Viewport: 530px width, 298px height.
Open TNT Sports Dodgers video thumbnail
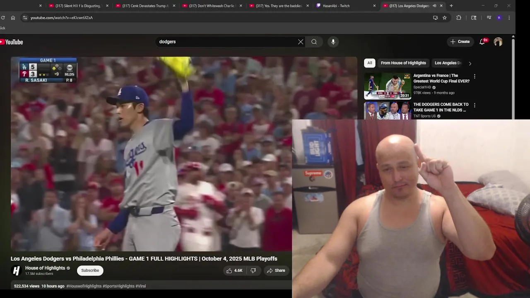tap(388, 111)
